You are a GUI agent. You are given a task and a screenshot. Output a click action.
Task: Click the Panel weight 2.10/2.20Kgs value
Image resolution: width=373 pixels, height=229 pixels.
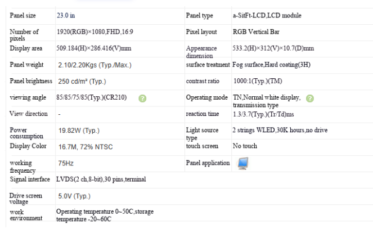[95, 65]
